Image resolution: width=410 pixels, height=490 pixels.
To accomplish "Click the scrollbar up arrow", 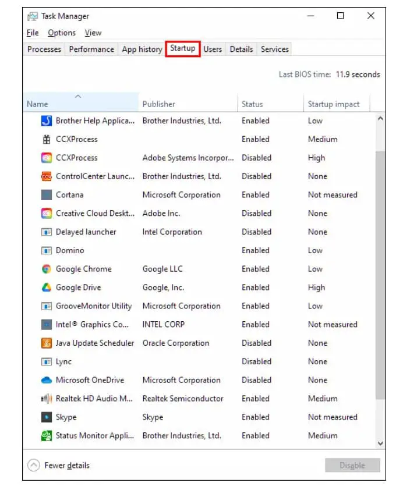I will point(380,119).
